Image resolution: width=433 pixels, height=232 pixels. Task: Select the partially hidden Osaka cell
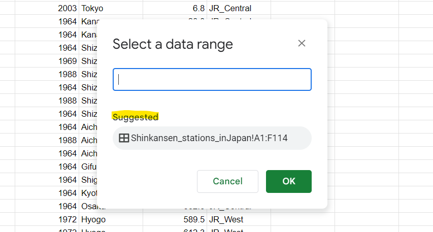tap(88, 206)
